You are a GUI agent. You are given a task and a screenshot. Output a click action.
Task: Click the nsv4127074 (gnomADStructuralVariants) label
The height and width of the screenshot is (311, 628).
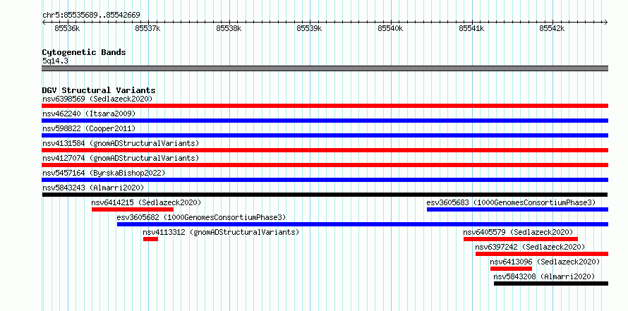(x=121, y=158)
